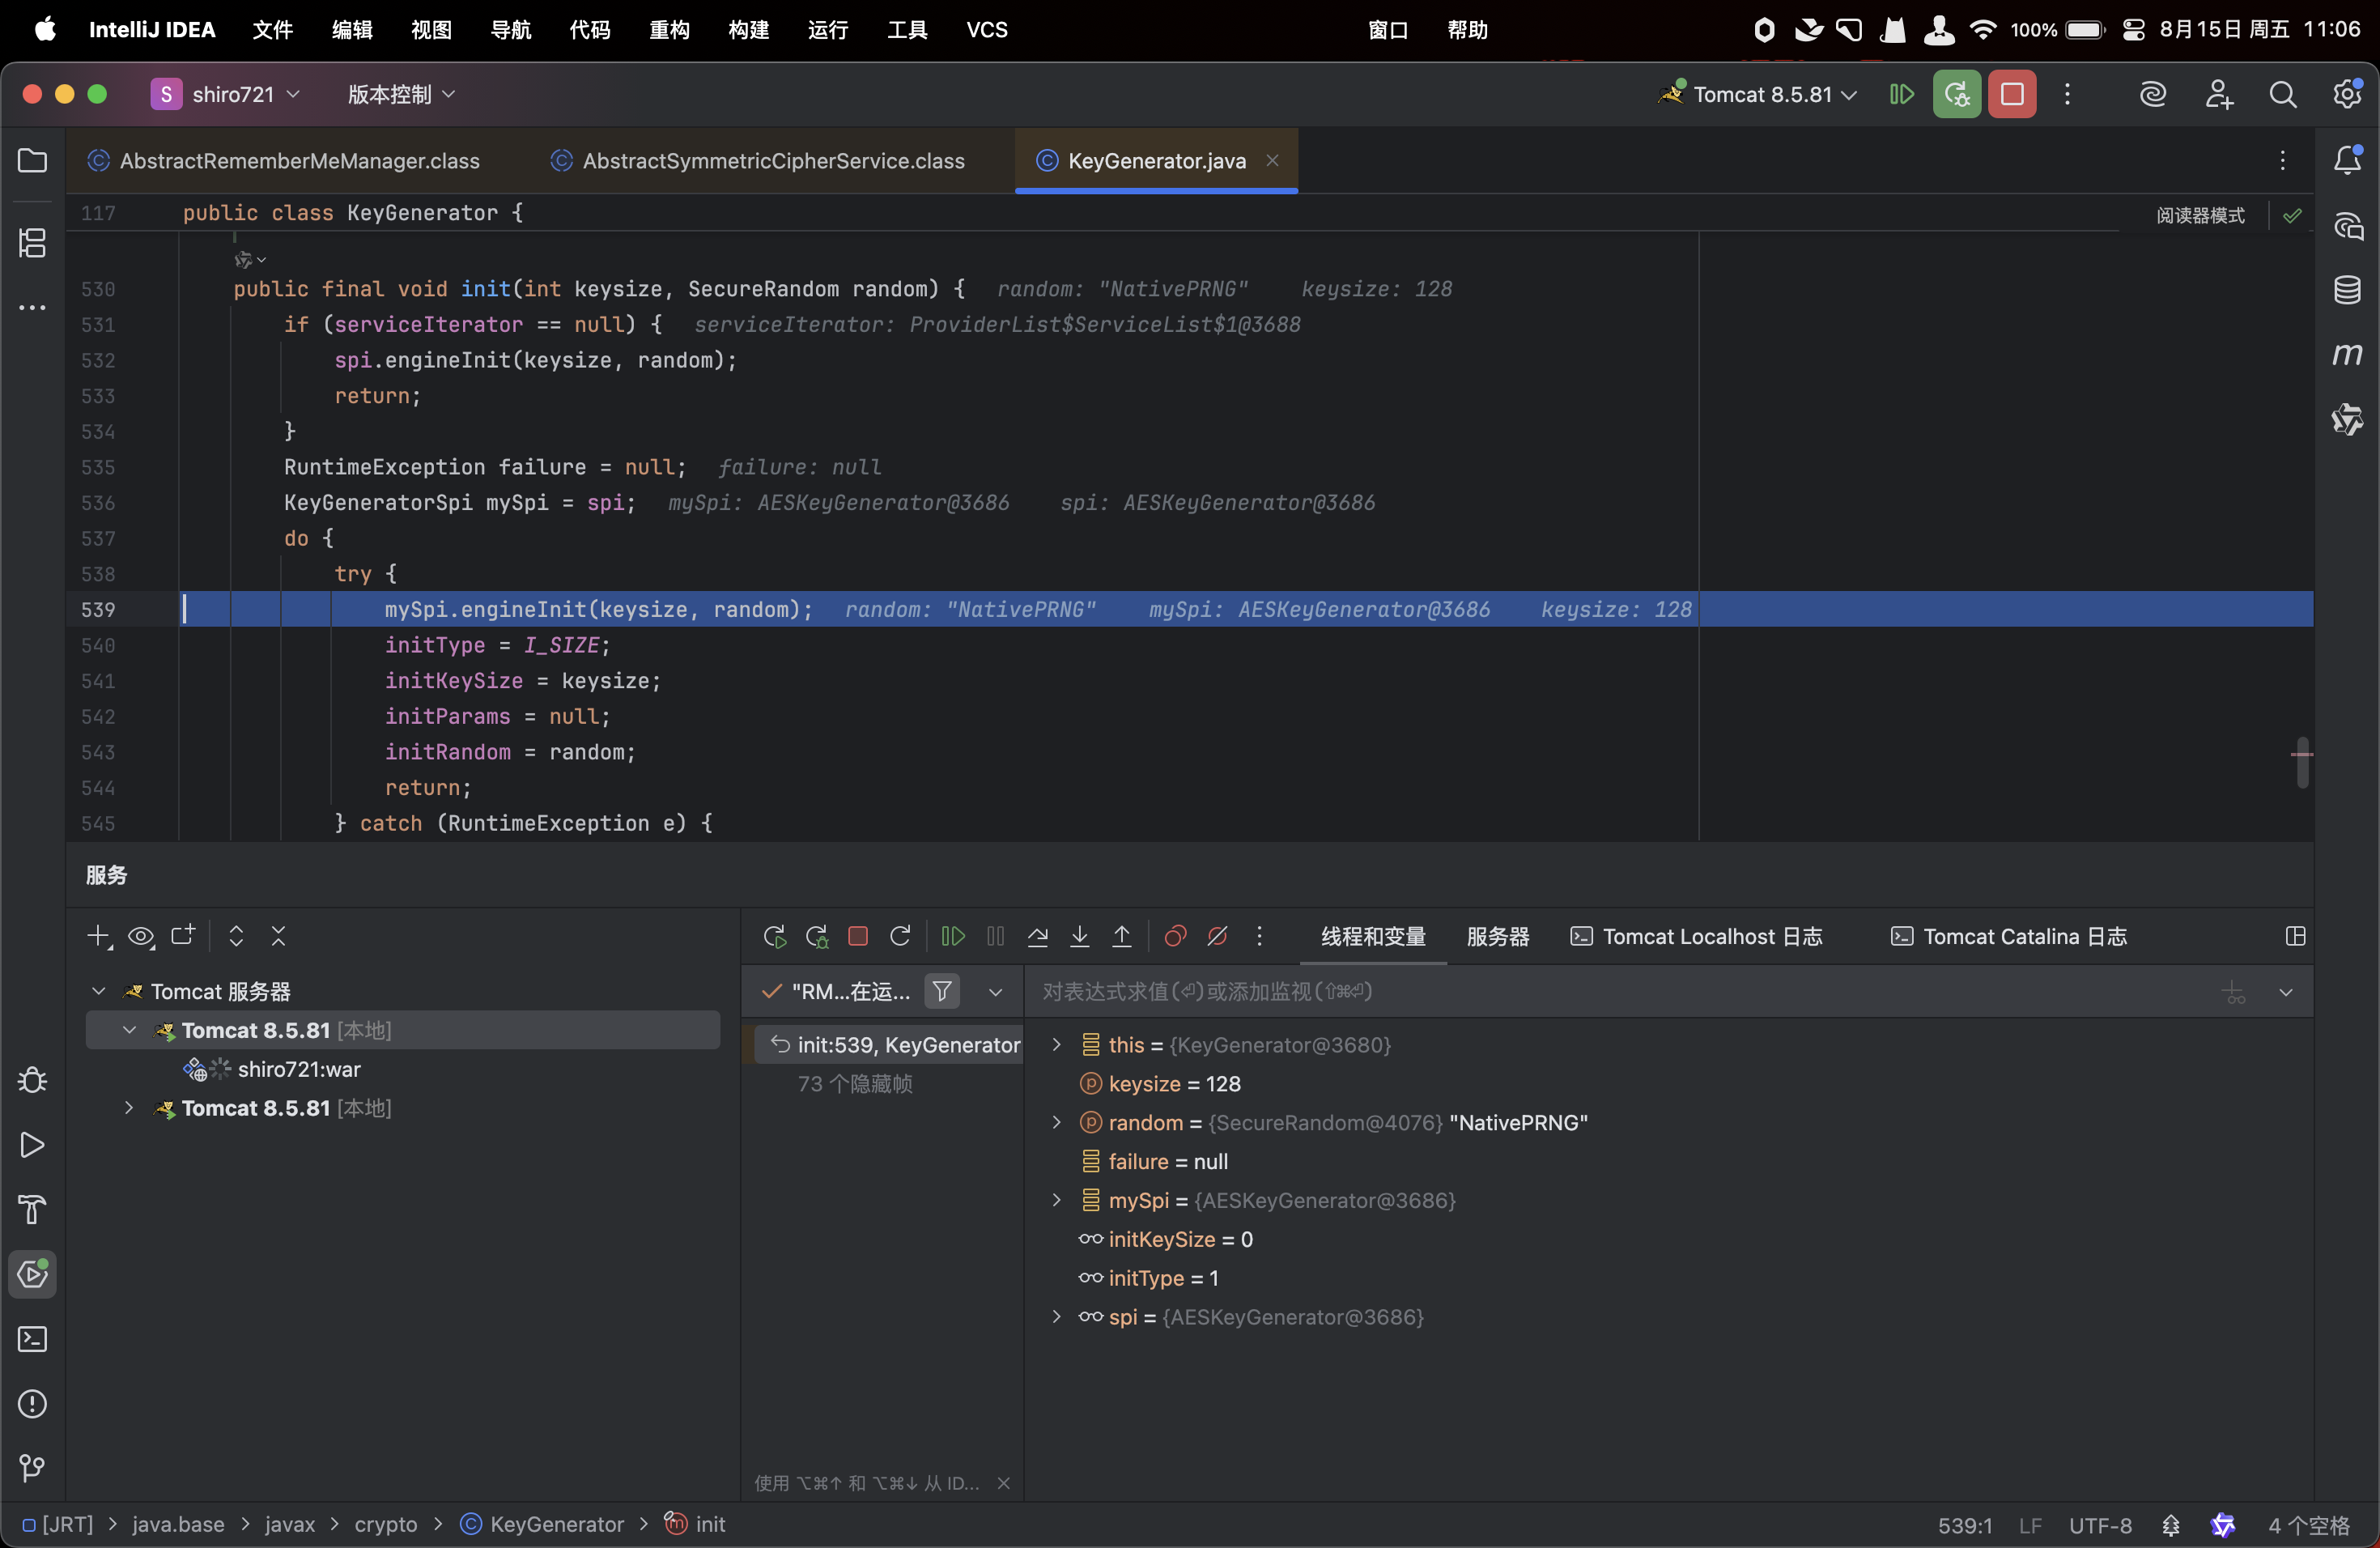Open the Terminal tool window icon
Screen dimensions: 2380x1548
tap(32, 1338)
